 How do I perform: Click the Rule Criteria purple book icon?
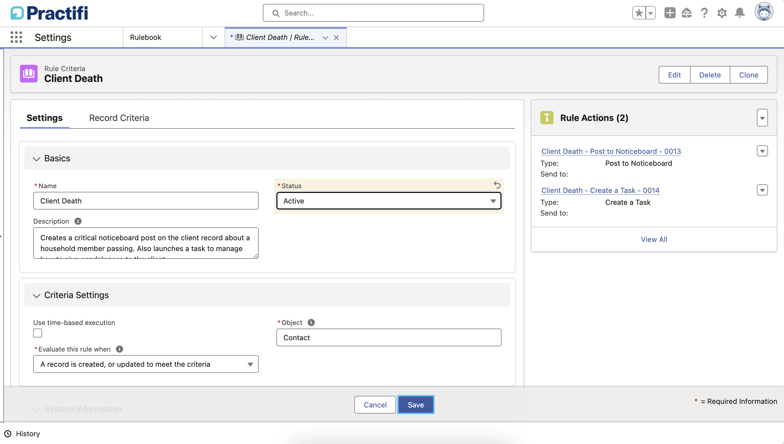29,73
